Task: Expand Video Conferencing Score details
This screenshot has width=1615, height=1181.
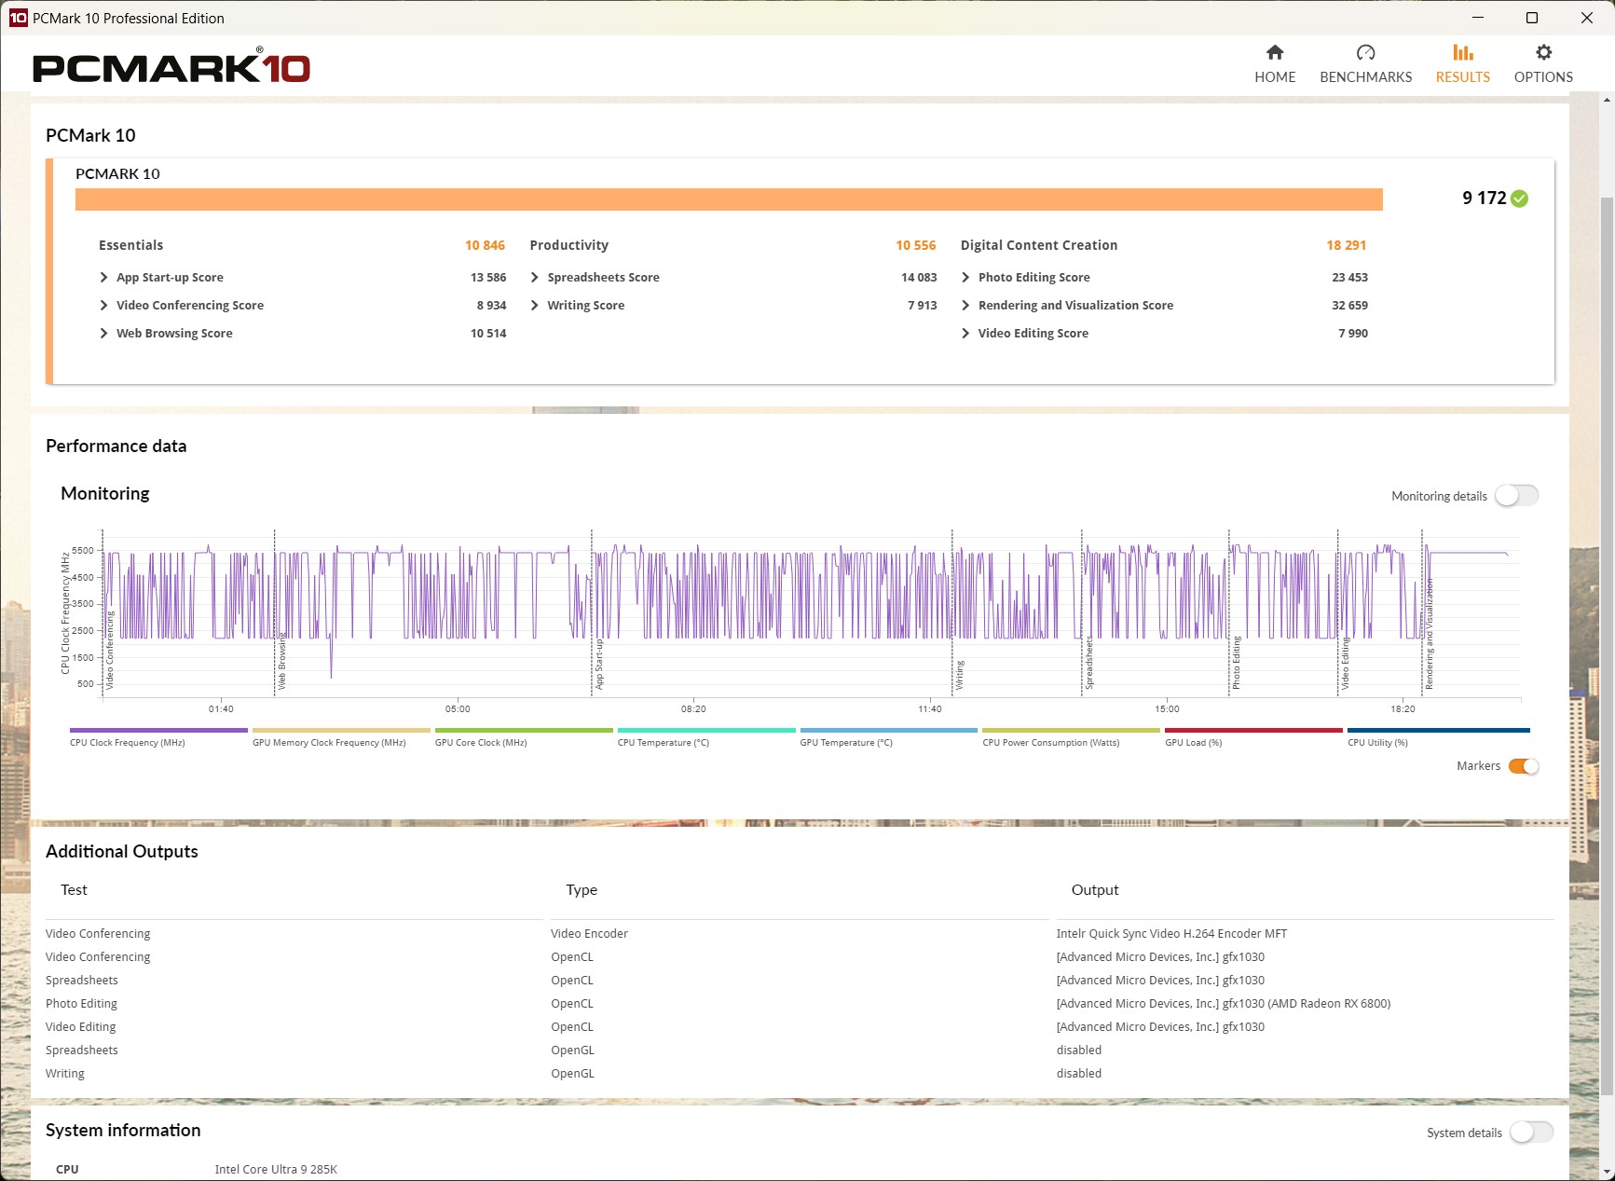Action: pos(104,305)
